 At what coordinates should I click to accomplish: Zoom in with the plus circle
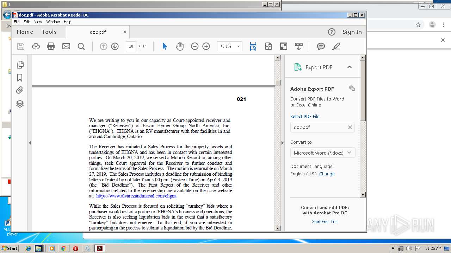coord(206,46)
